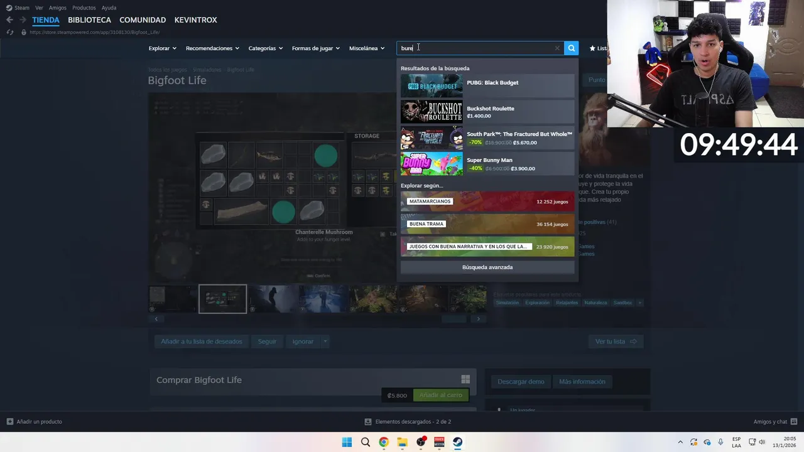This screenshot has width=804, height=452.
Task: Click the Windows Start button
Action: [x=347, y=443]
